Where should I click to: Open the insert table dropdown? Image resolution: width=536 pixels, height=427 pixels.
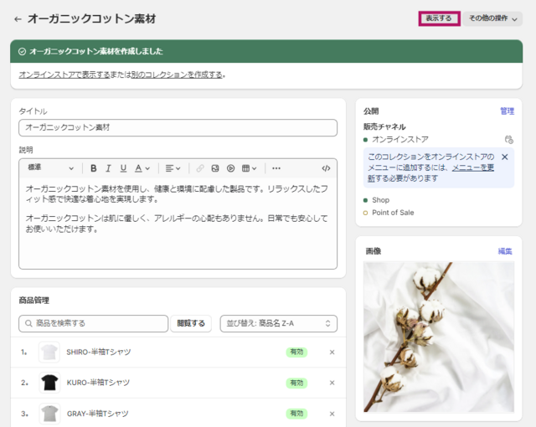point(250,168)
